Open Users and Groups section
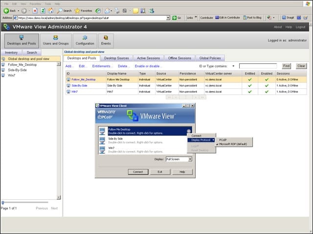Image resolution: width=313 pixels, height=234 pixels. [56, 41]
